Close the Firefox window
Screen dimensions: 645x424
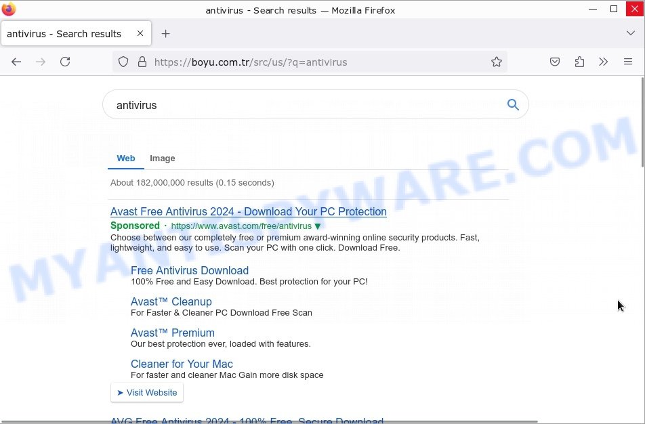tap(635, 9)
